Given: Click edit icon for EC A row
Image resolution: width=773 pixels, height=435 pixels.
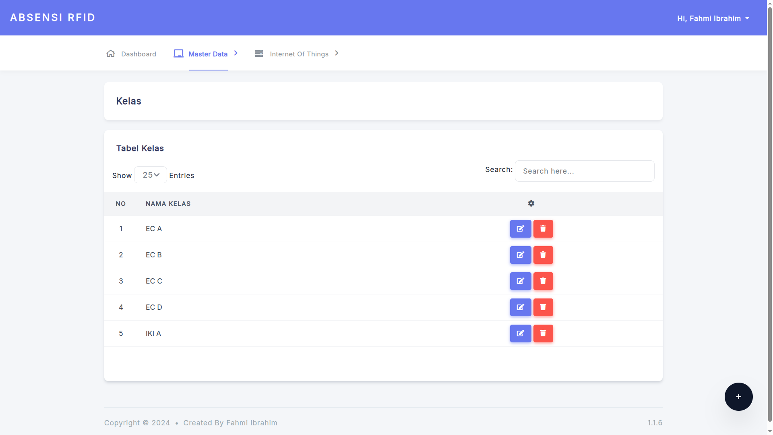Looking at the screenshot, I should pyautogui.click(x=521, y=229).
